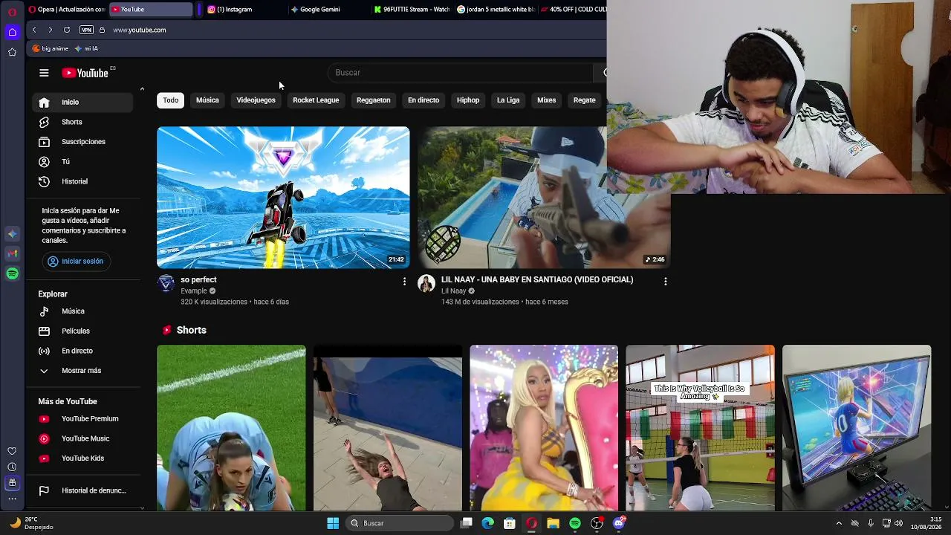951x535 pixels.
Task: Open options menu for Lil Naay video
Action: click(665, 282)
